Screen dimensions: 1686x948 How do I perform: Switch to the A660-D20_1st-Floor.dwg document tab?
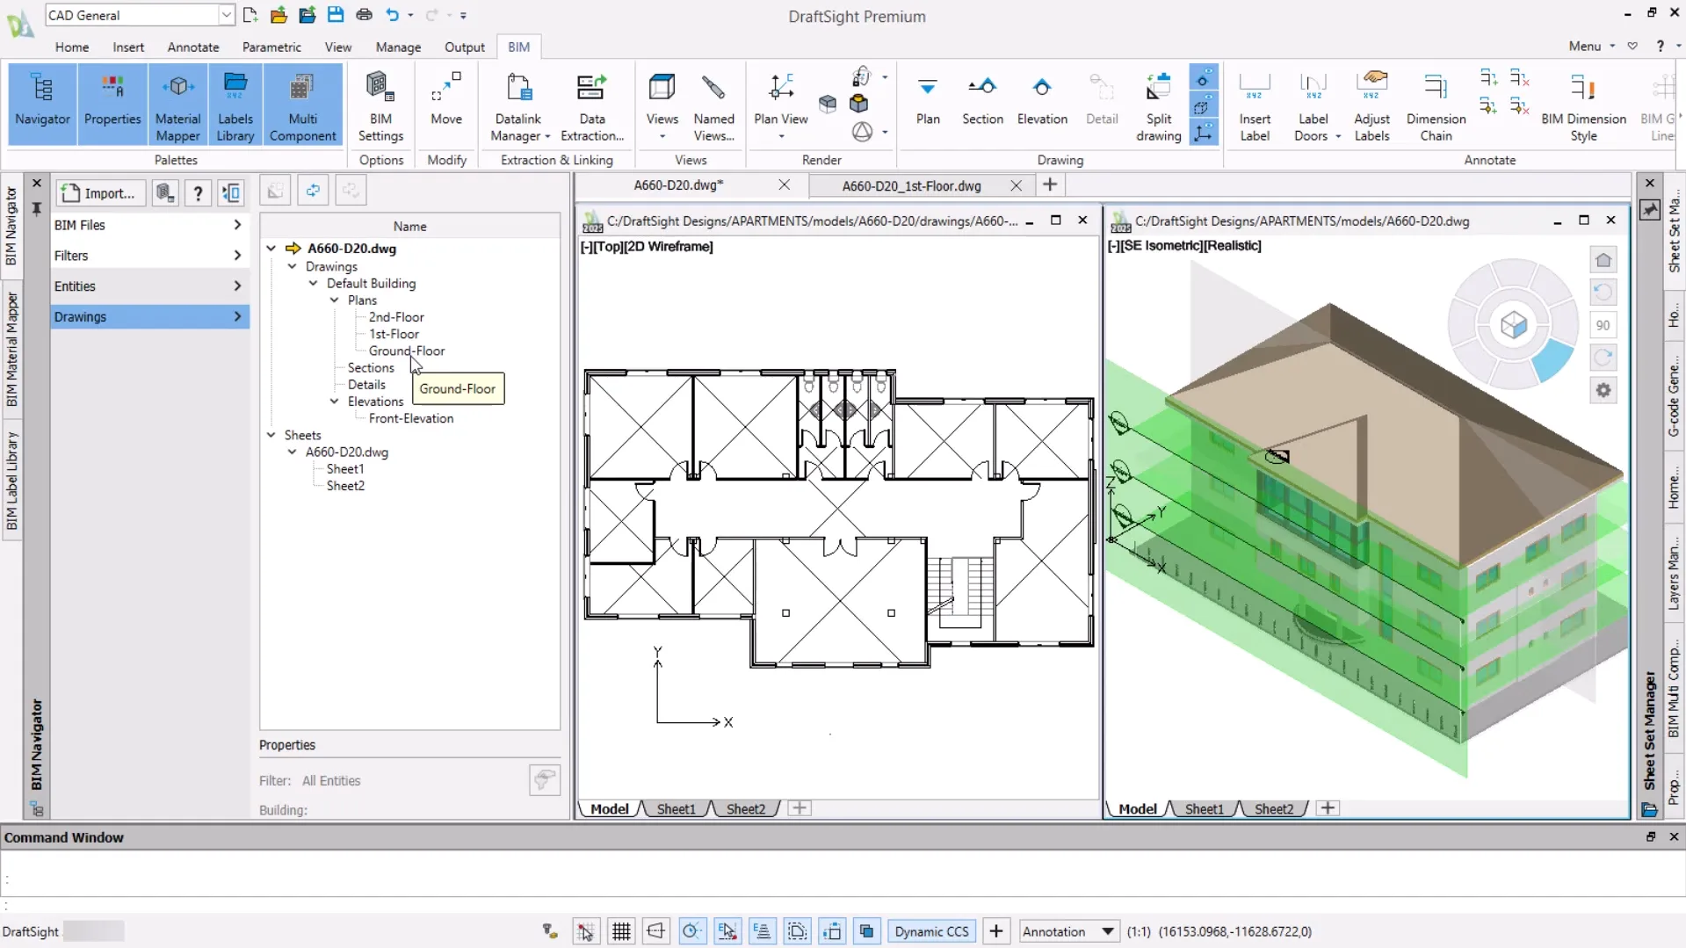click(x=910, y=185)
